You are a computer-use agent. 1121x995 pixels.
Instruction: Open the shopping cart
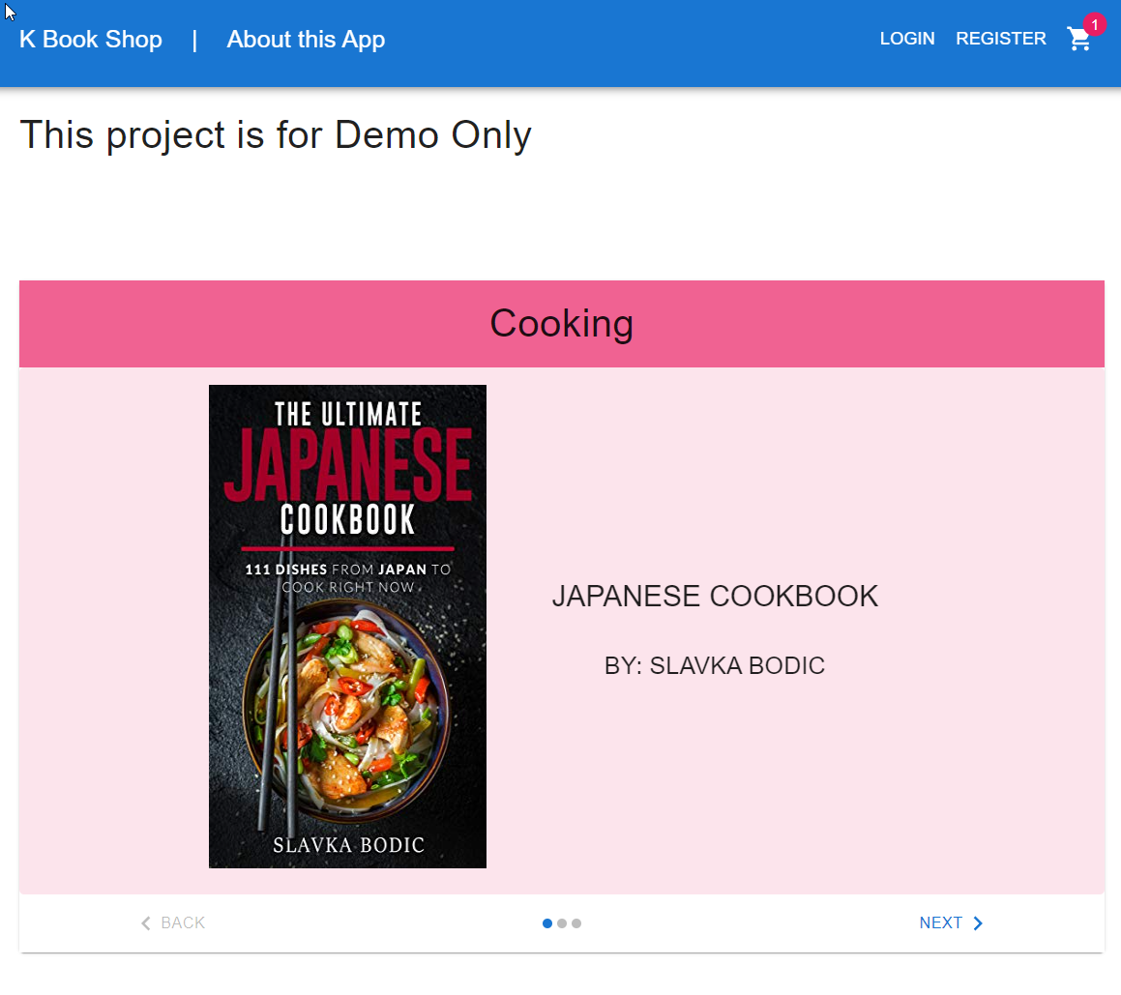pyautogui.click(x=1079, y=41)
